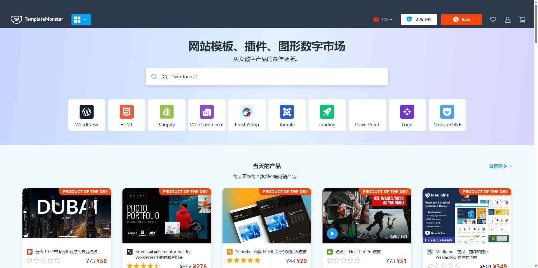The image size is (538, 268).
Task: Click the WordPress icon beside Brume title
Action: (130, 252)
